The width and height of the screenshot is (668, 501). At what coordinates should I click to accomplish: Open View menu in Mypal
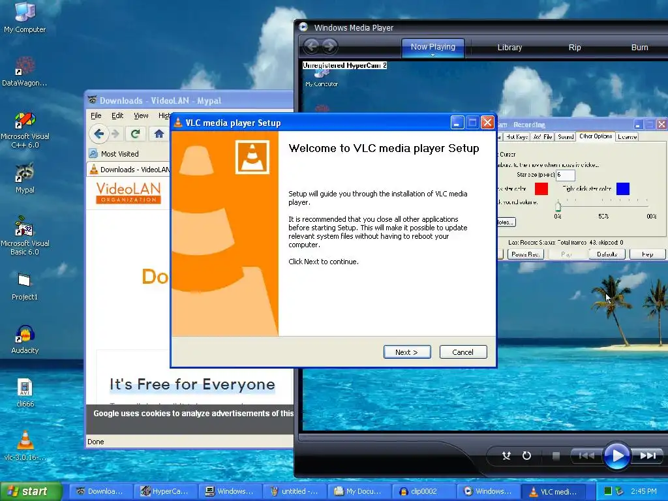pyautogui.click(x=141, y=115)
